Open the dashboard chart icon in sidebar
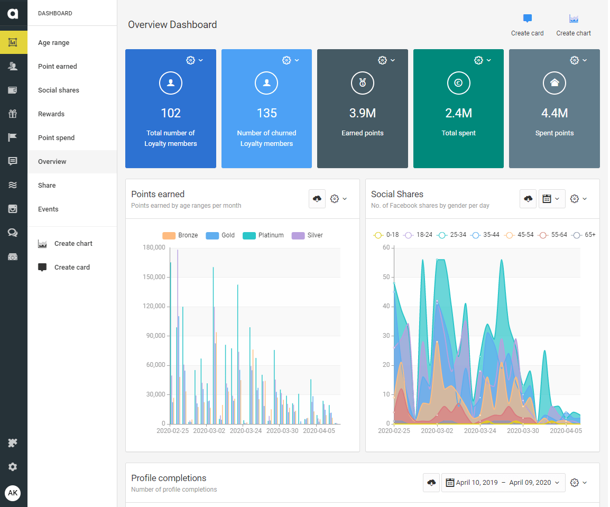This screenshot has width=610, height=507. (13, 42)
